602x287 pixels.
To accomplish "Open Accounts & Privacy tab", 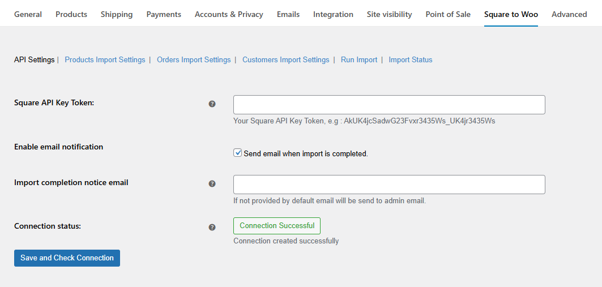I will pos(229,14).
